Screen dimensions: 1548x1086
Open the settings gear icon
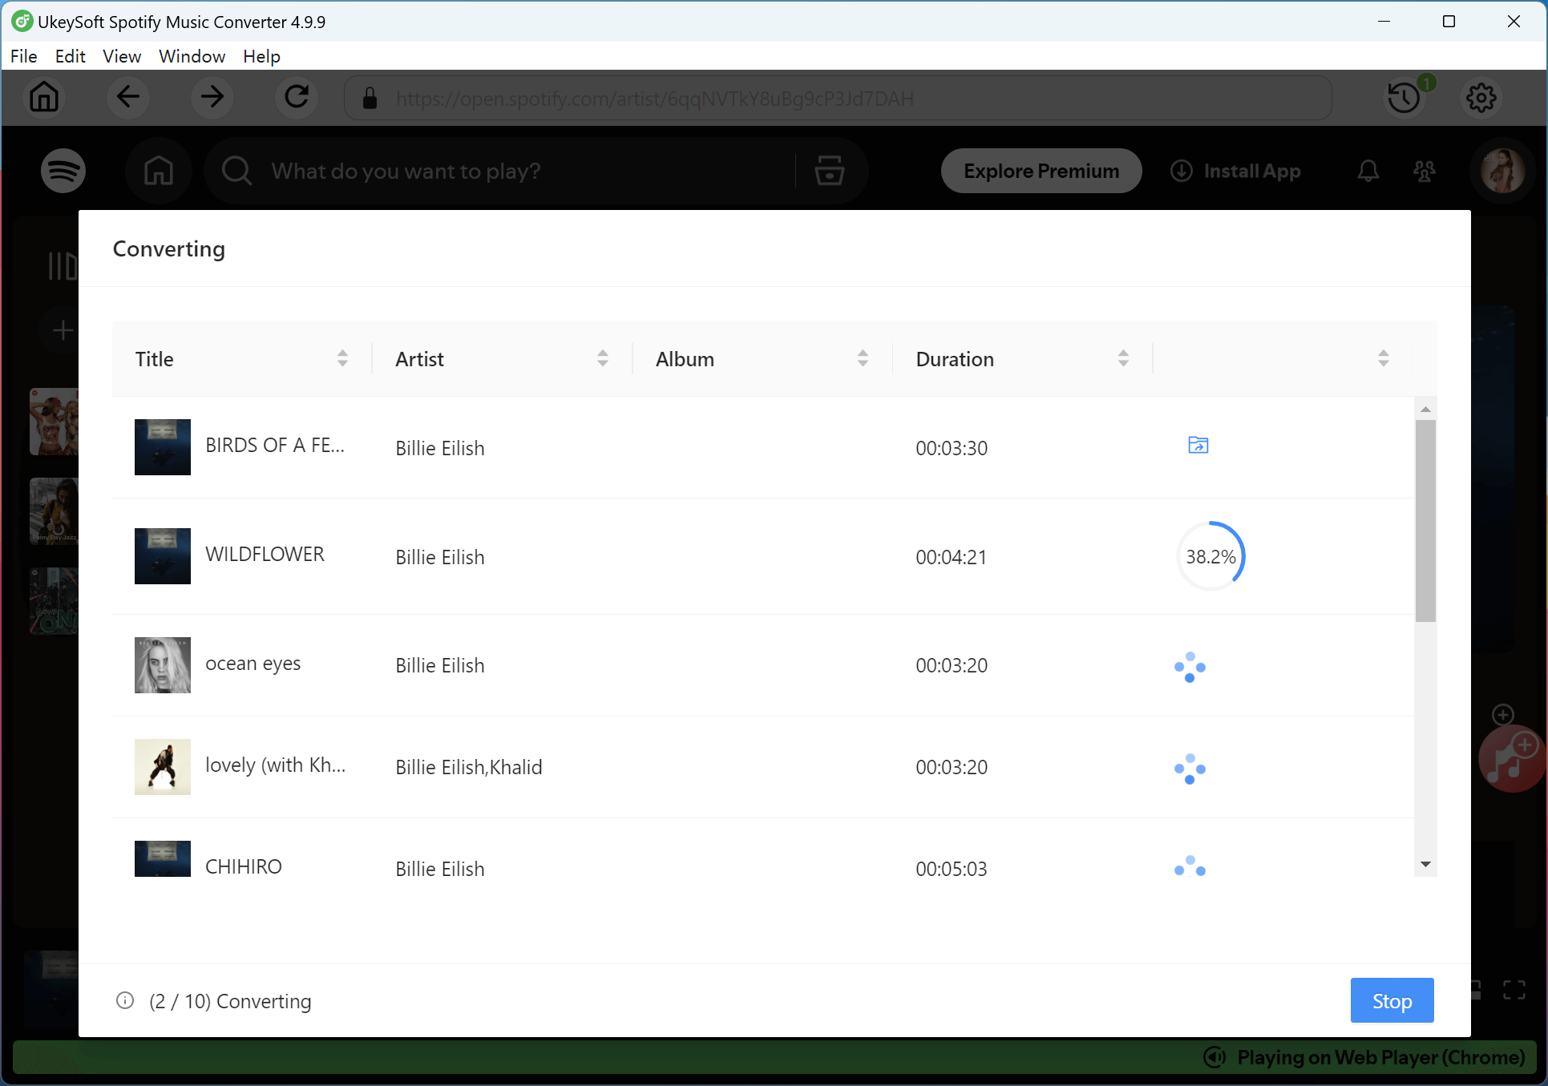point(1481,98)
